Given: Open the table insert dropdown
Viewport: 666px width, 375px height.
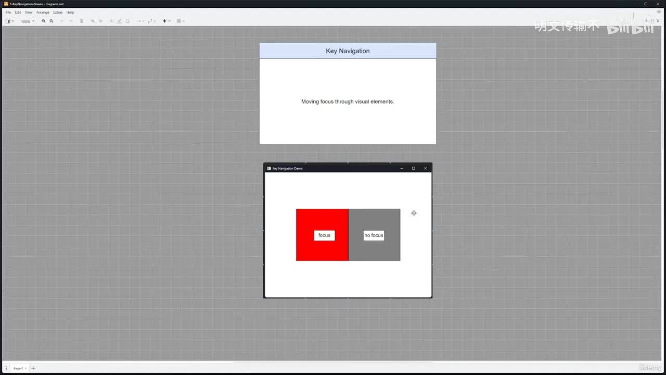Looking at the screenshot, I should pos(181,21).
